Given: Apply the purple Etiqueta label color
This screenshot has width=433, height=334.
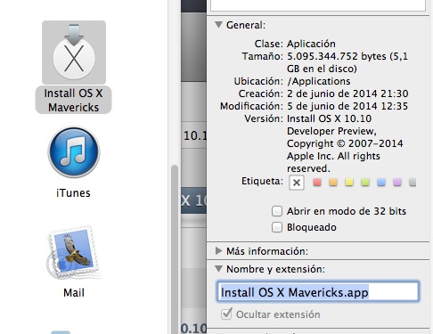Looking at the screenshot, I should tap(397, 182).
